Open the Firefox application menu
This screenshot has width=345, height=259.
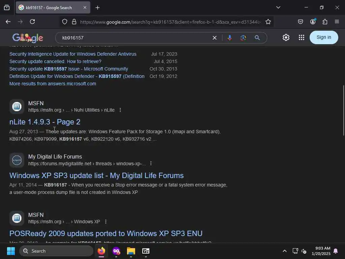point(337,22)
